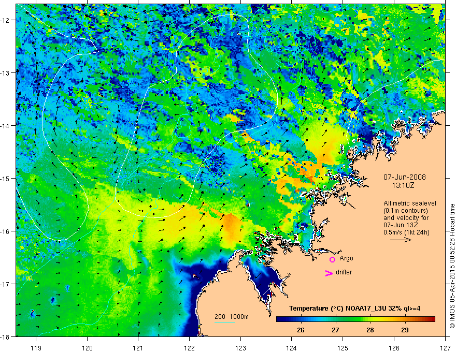The height and width of the screenshot is (352, 456).
Task: Click the cyan 200 1000m depth contour line sample
Action: point(225,322)
